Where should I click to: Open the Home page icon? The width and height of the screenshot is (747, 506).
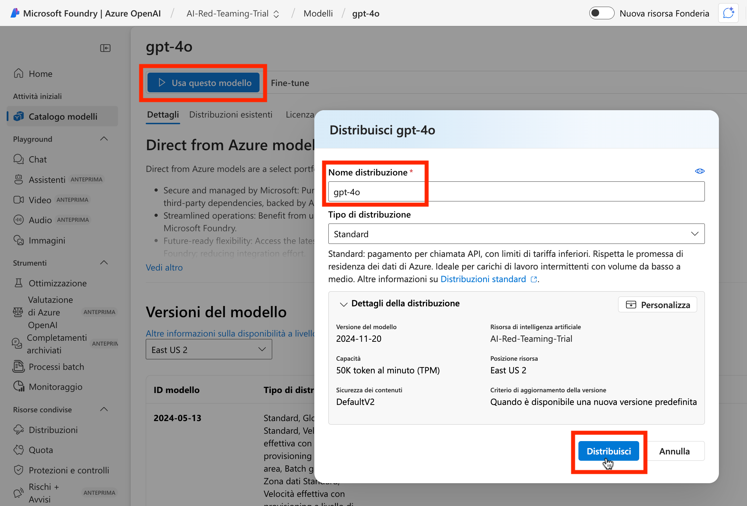(19, 73)
